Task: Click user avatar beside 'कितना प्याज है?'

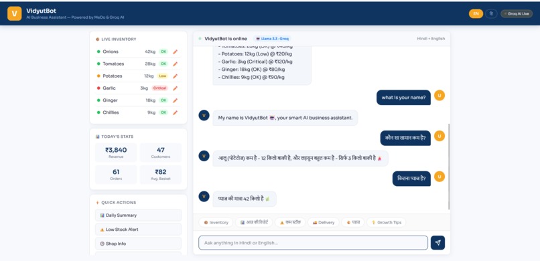Action: pyautogui.click(x=440, y=177)
